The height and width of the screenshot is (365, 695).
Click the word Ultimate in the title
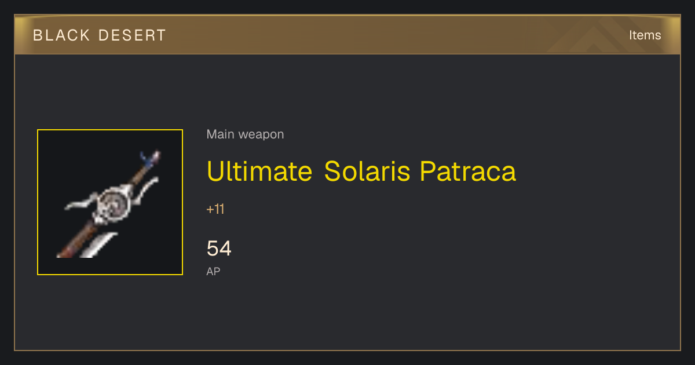point(259,171)
